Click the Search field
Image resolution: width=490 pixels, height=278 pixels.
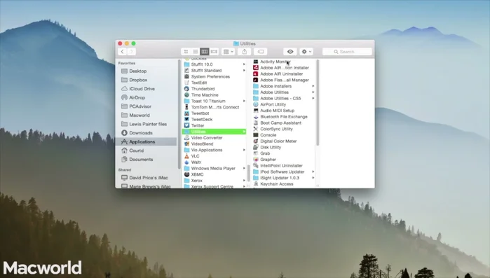click(x=347, y=52)
